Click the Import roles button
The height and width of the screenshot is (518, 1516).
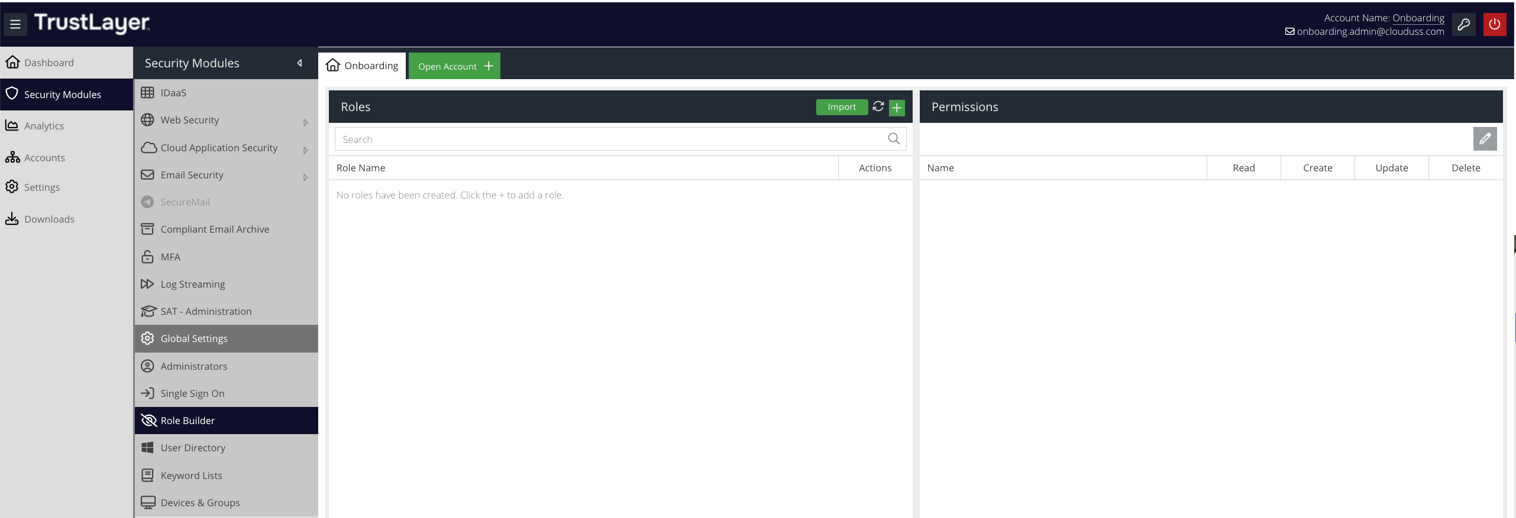coord(842,107)
